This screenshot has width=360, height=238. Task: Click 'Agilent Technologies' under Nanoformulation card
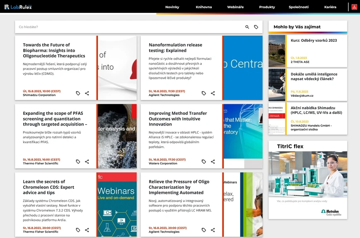pyautogui.click(x=164, y=95)
